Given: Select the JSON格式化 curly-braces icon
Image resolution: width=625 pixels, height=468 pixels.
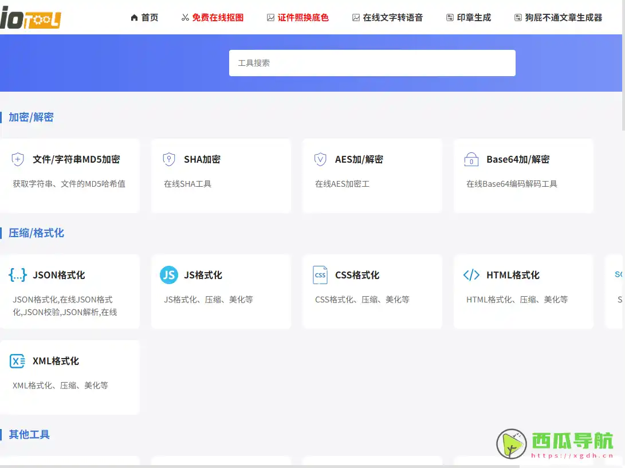Looking at the screenshot, I should 17,275.
